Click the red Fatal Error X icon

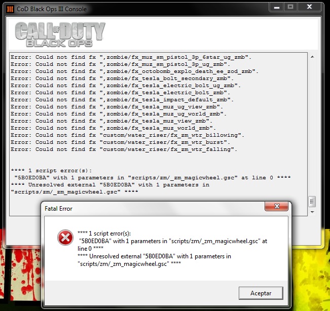65,237
